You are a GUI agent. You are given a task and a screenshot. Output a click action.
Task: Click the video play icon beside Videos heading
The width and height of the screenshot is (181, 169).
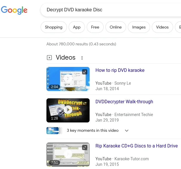click(x=49, y=58)
